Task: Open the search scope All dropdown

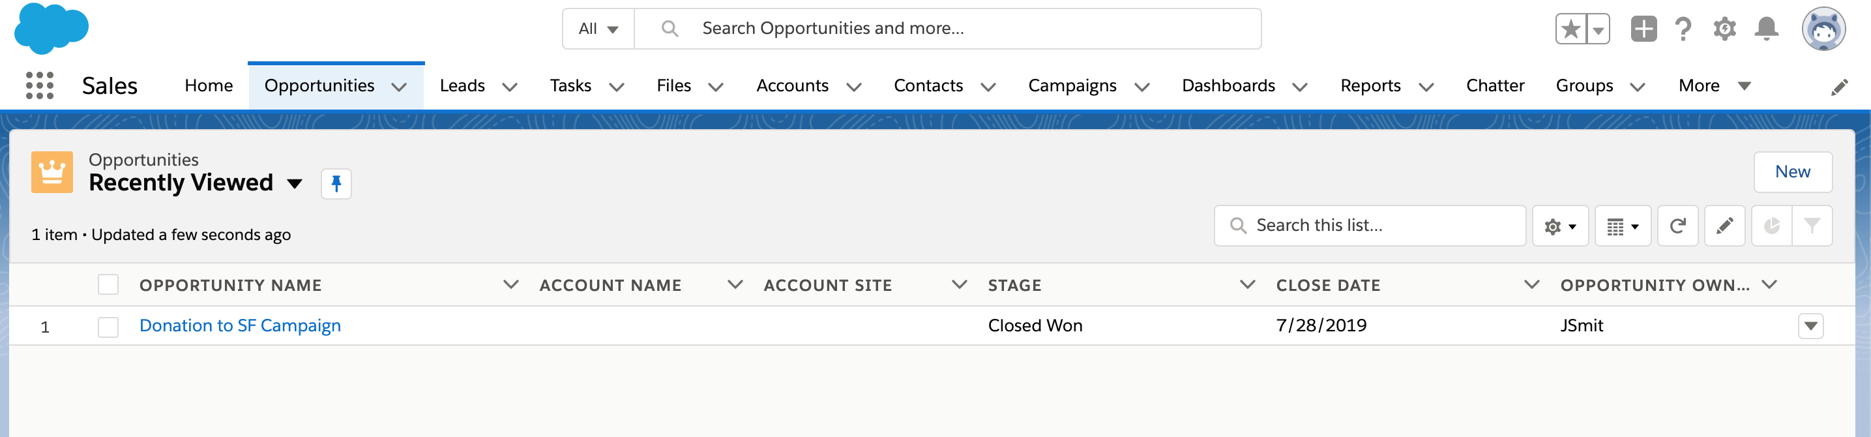Action: (x=598, y=29)
